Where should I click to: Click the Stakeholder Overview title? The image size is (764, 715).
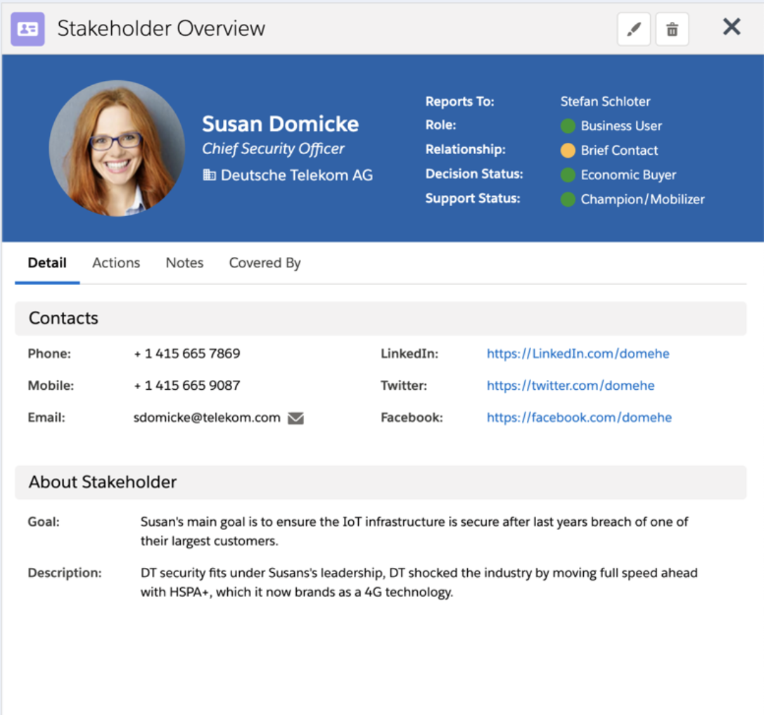click(161, 29)
